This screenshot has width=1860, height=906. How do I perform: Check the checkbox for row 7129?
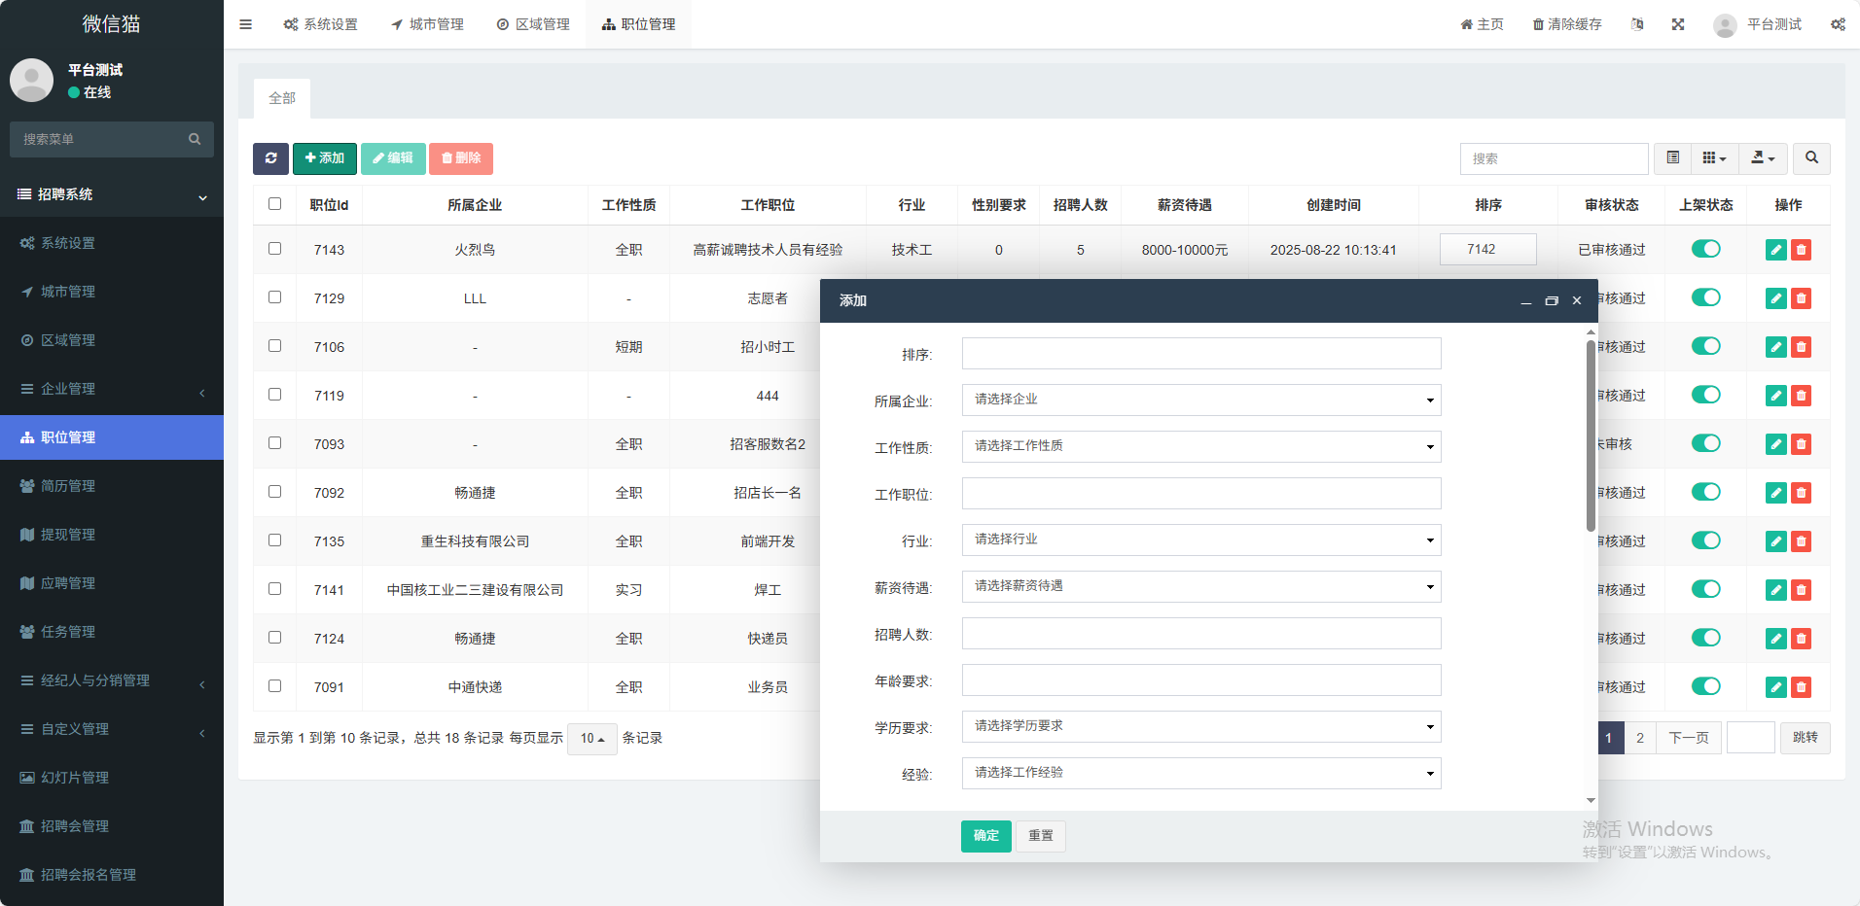[274, 297]
